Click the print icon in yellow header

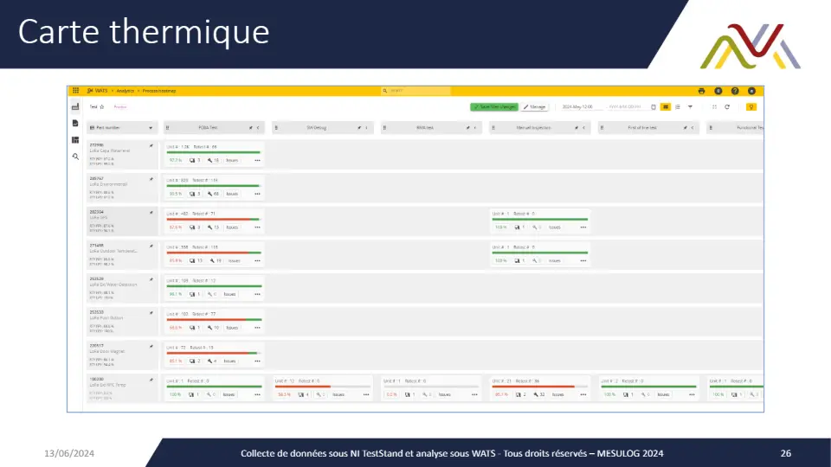[702, 91]
